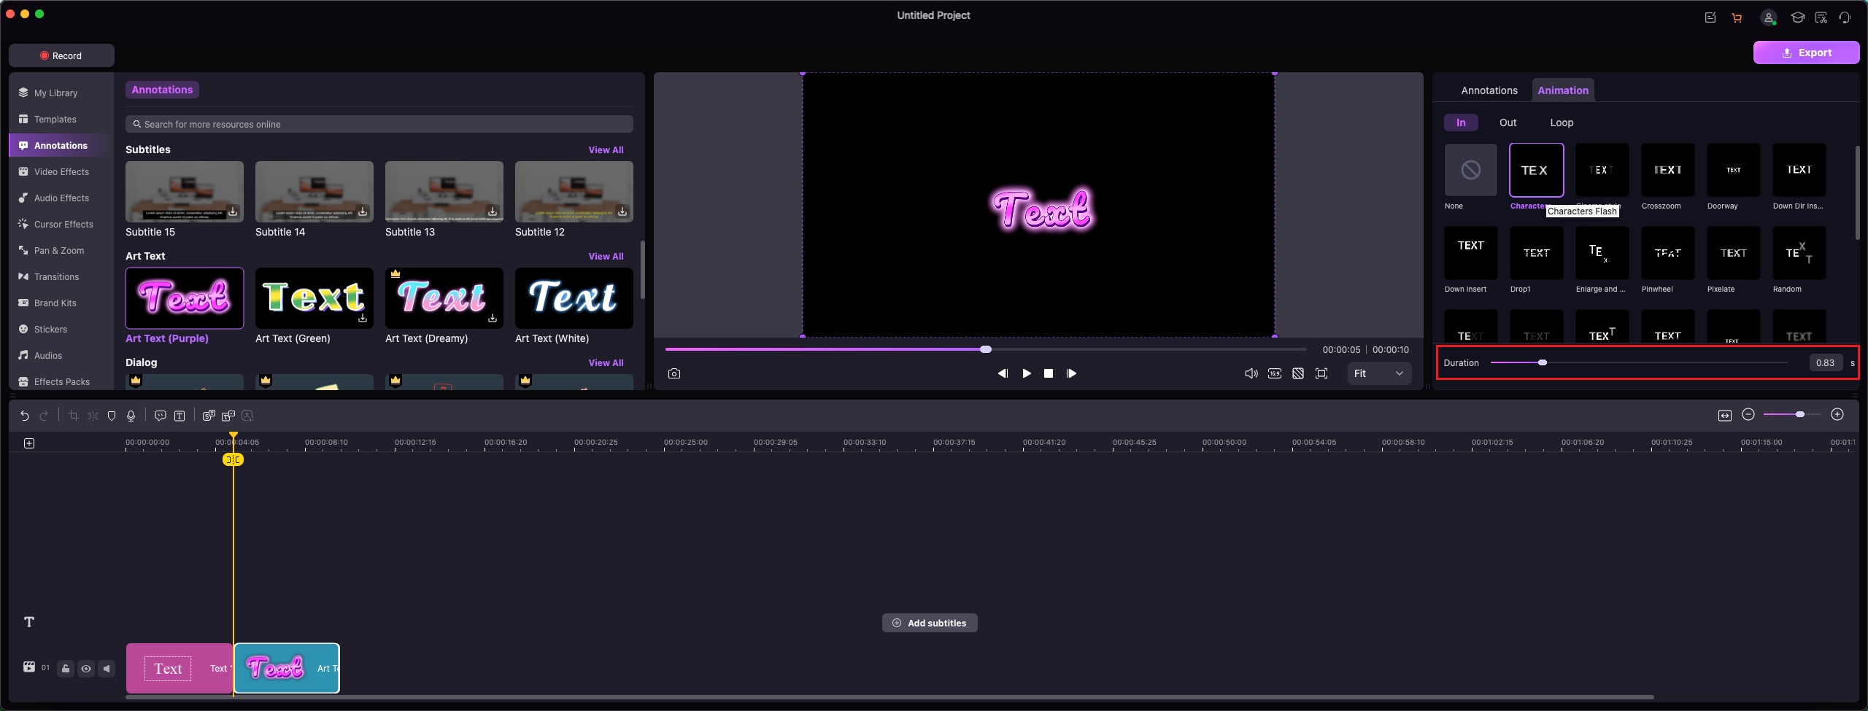This screenshot has width=1868, height=711.
Task: Open the Voiceover microphone tool
Action: [131, 416]
